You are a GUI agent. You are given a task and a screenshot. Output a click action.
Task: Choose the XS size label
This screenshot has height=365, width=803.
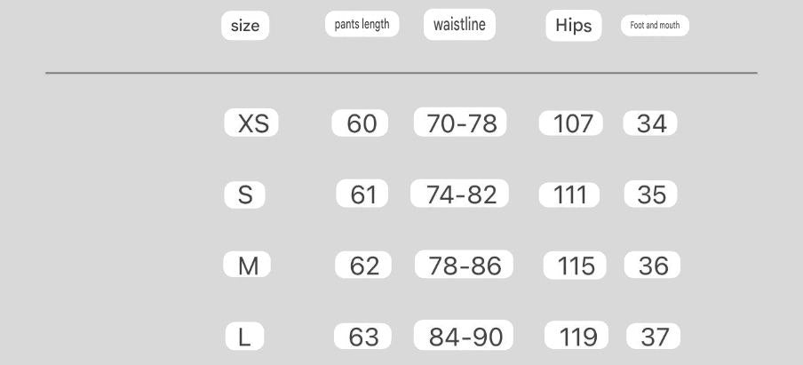pyautogui.click(x=251, y=123)
